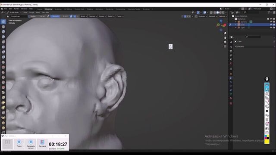Screen dimensions: 276x155
Task: Open the Object Data properties tab
Action: pos(231,94)
